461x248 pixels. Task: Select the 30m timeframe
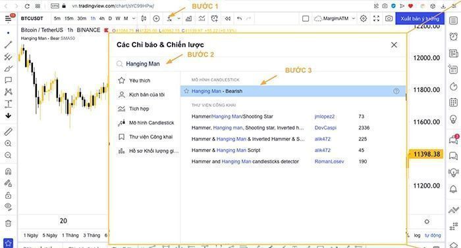coord(82,18)
